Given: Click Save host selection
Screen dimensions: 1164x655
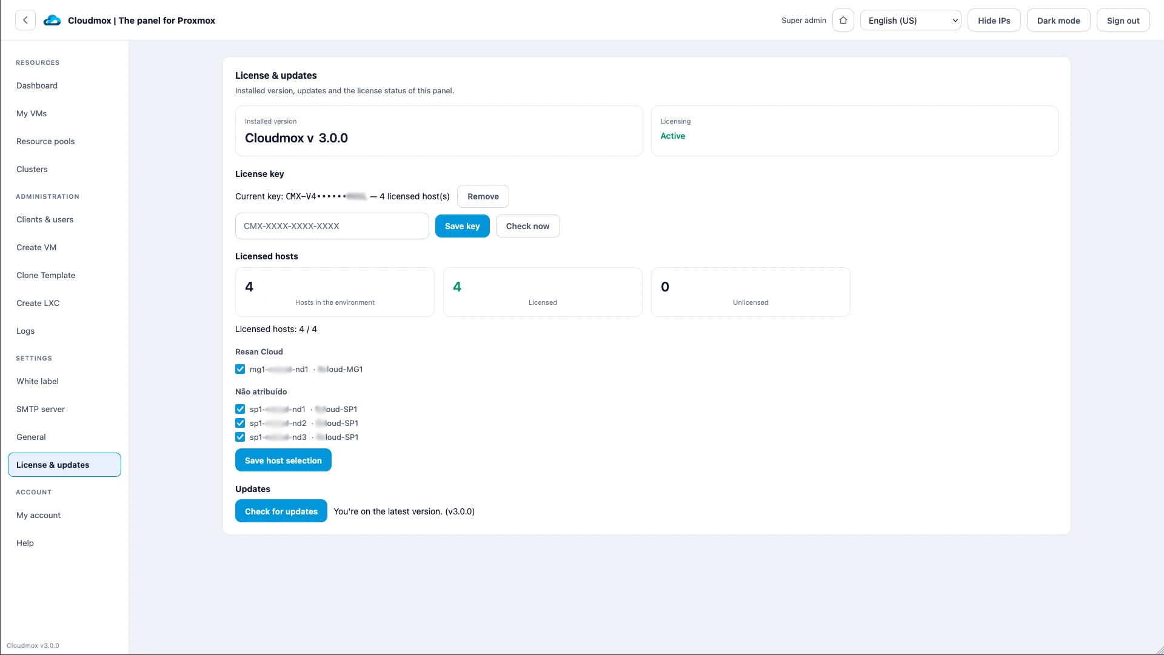Looking at the screenshot, I should pos(283,460).
